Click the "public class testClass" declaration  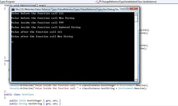tap(19, 95)
